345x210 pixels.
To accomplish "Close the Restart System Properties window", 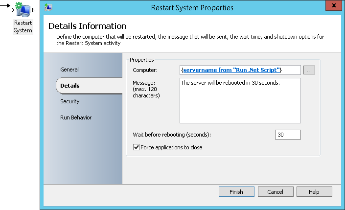I will (x=334, y=5).
